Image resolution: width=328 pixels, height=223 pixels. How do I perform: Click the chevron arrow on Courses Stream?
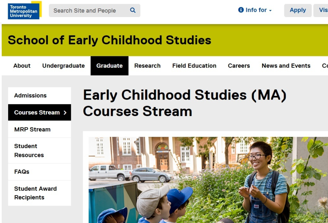(65, 113)
